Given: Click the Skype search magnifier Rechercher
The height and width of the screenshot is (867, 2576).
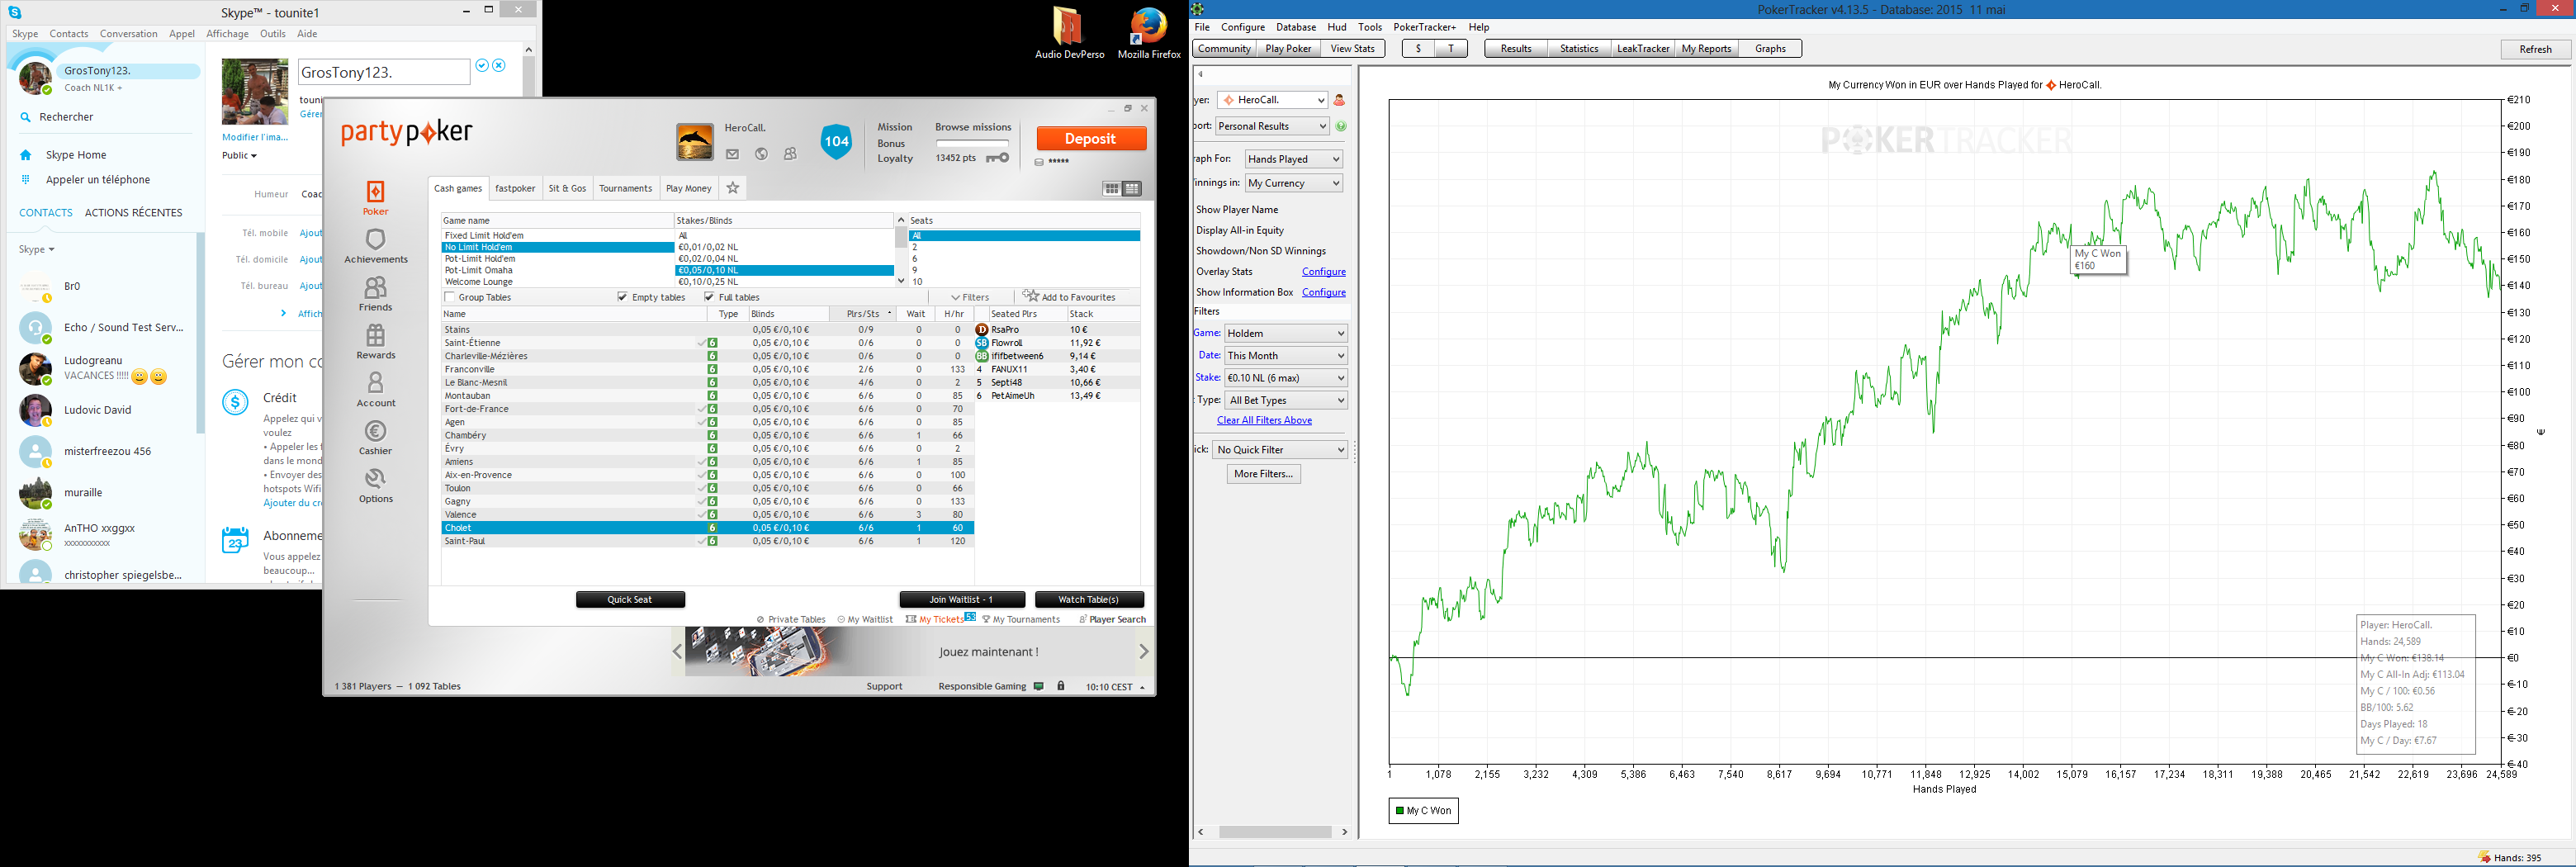Looking at the screenshot, I should pyautogui.click(x=26, y=117).
